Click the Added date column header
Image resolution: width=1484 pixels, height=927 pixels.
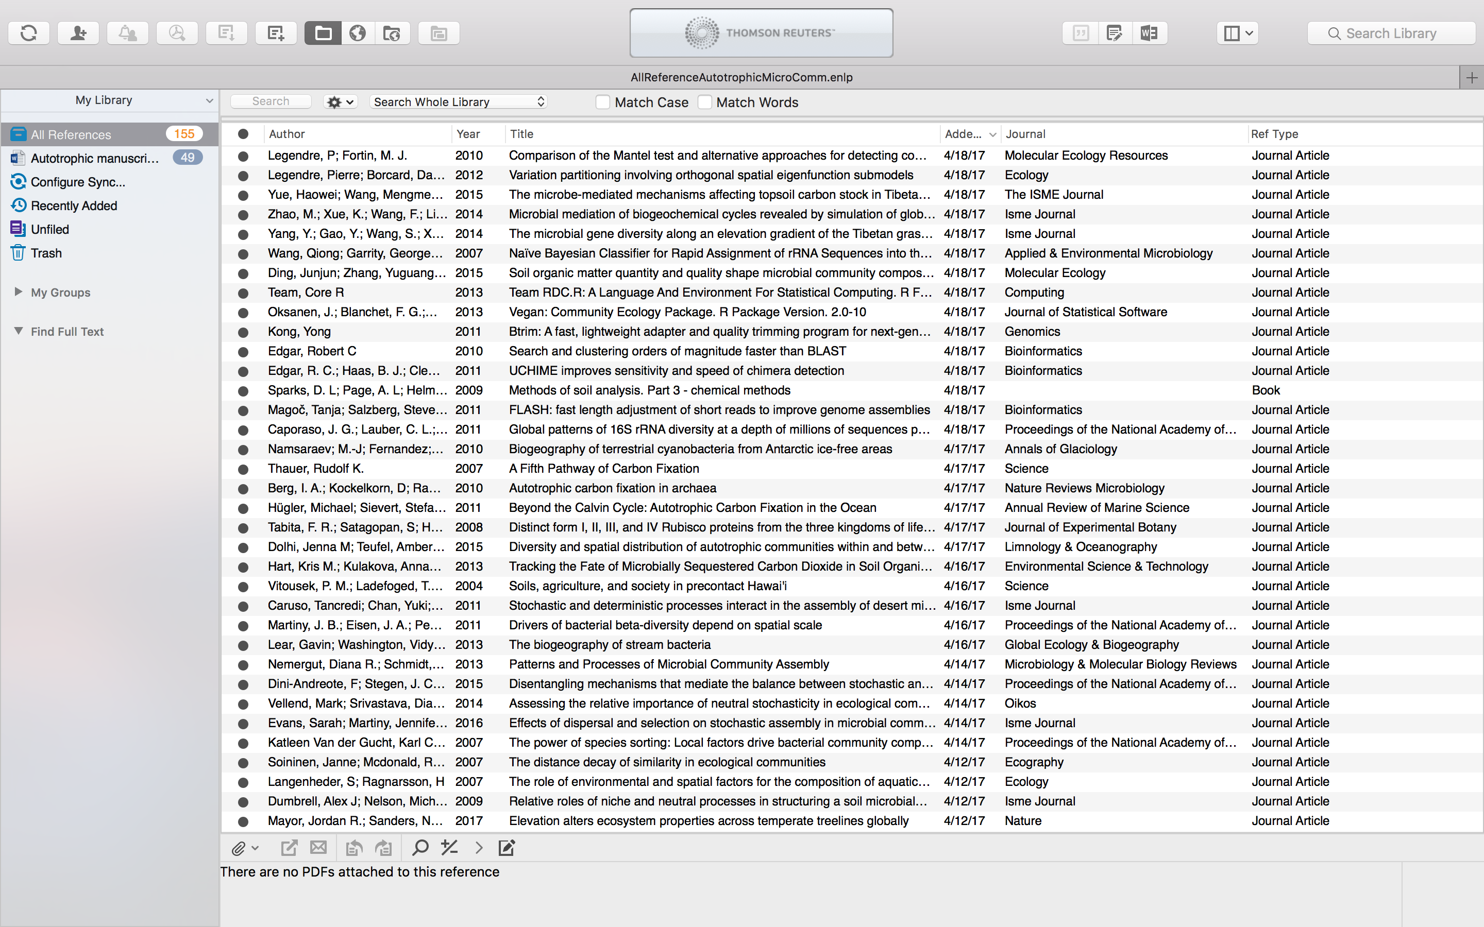(x=964, y=133)
